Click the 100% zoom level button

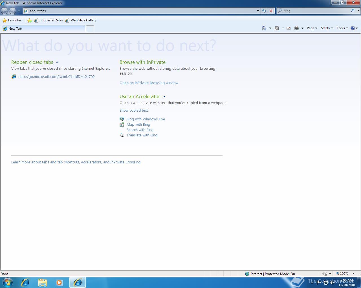tap(342, 273)
